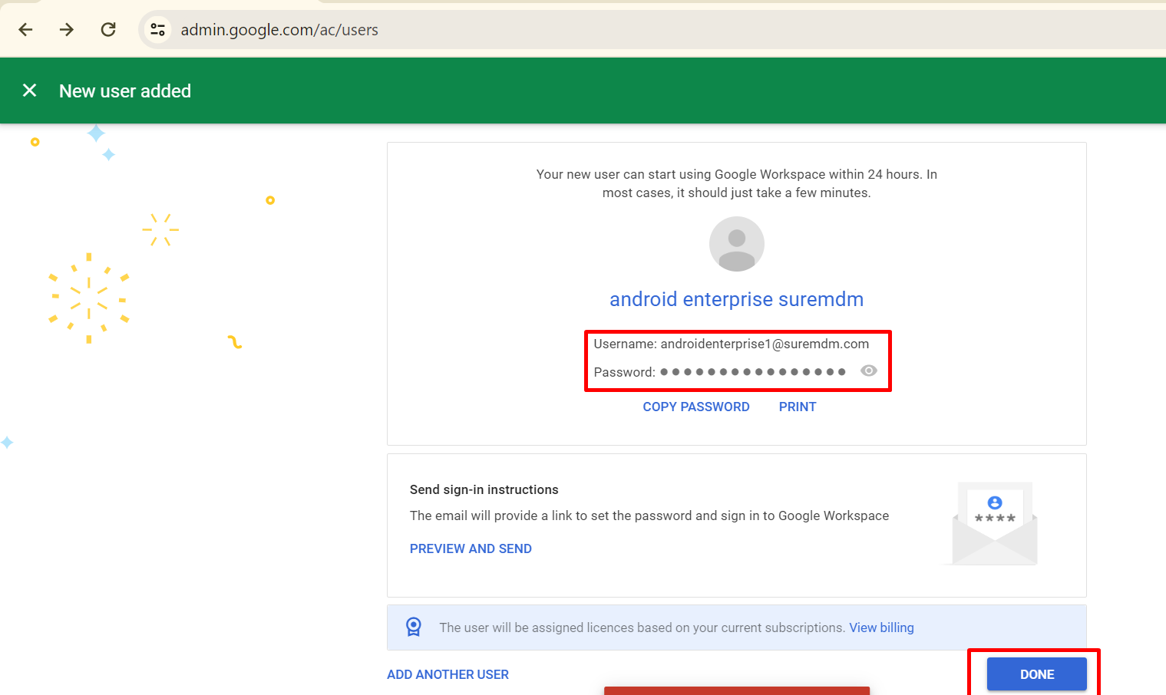Click the username androidenterprise1@suremdm.com text
This screenshot has height=695, width=1166.
[x=765, y=344]
